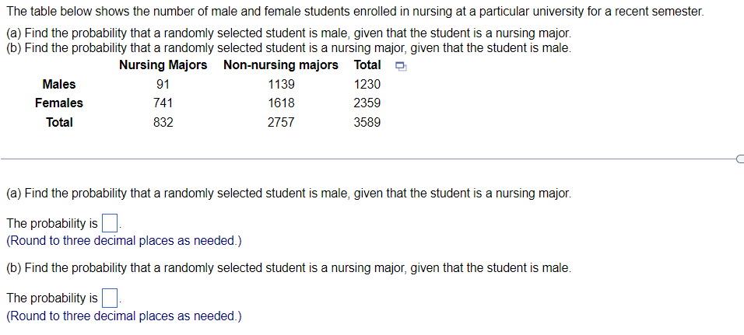Image resolution: width=744 pixels, height=335 pixels.
Task: Click the Total row label
Action: coord(59,123)
